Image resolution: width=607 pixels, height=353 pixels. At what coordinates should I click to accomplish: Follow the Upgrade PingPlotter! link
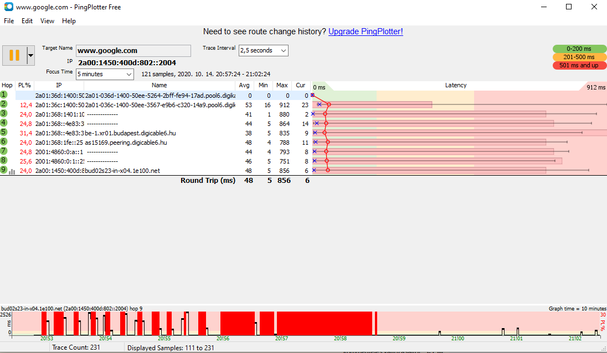click(366, 31)
